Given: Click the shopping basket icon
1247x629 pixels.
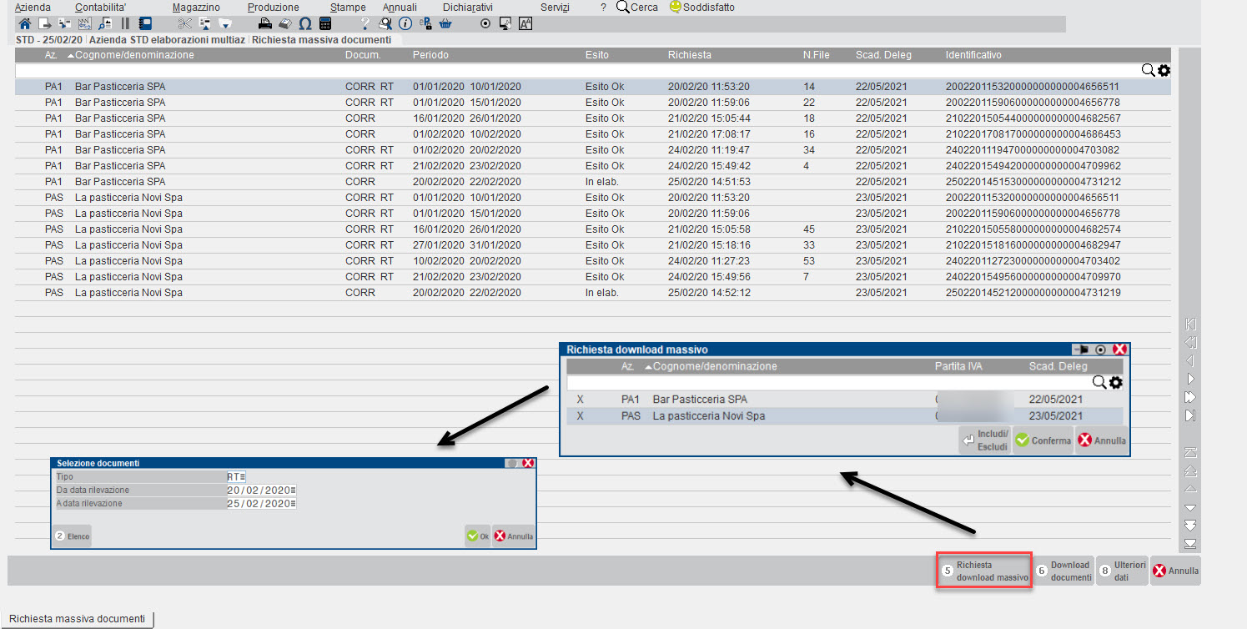Looking at the screenshot, I should coord(445,23).
